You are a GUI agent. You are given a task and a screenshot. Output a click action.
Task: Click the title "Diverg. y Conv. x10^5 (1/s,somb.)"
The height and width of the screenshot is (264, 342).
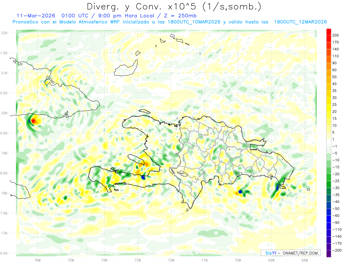174,7
